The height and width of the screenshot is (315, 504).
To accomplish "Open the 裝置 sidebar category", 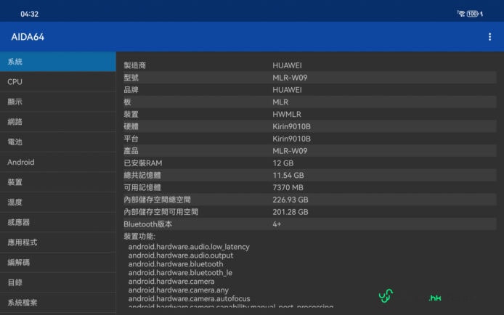I will click(58, 182).
